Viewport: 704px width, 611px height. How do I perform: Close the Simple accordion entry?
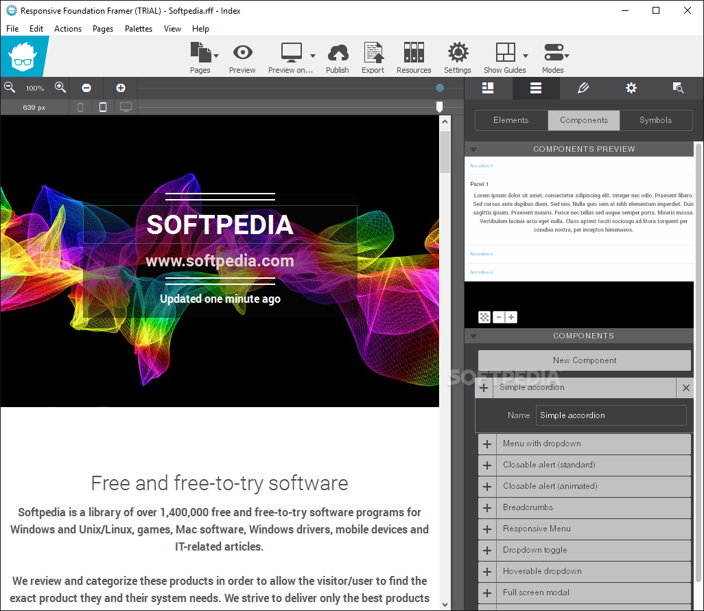click(x=686, y=388)
